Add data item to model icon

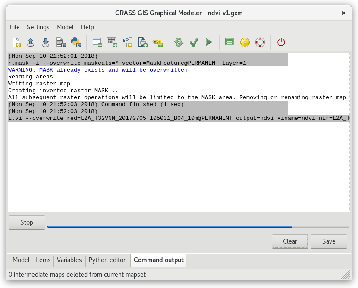tap(112, 42)
